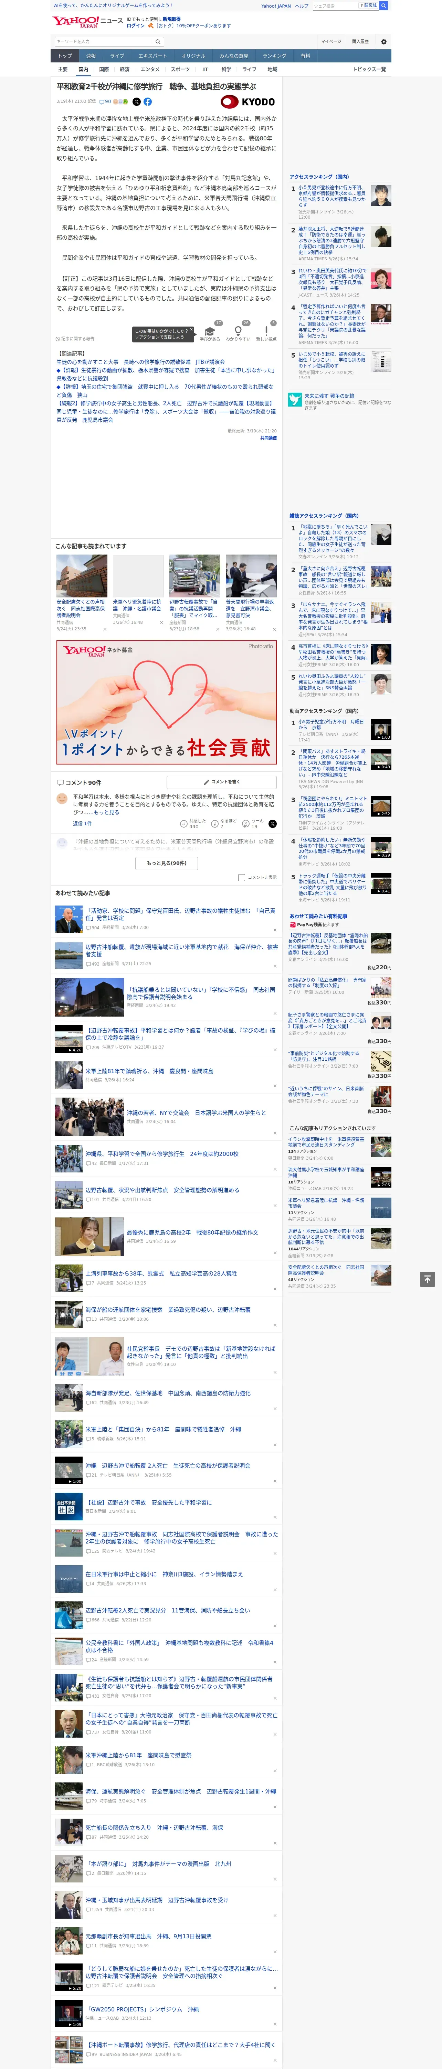Click the back-to-top arrow button
442x2069 pixels.
tap(428, 1279)
